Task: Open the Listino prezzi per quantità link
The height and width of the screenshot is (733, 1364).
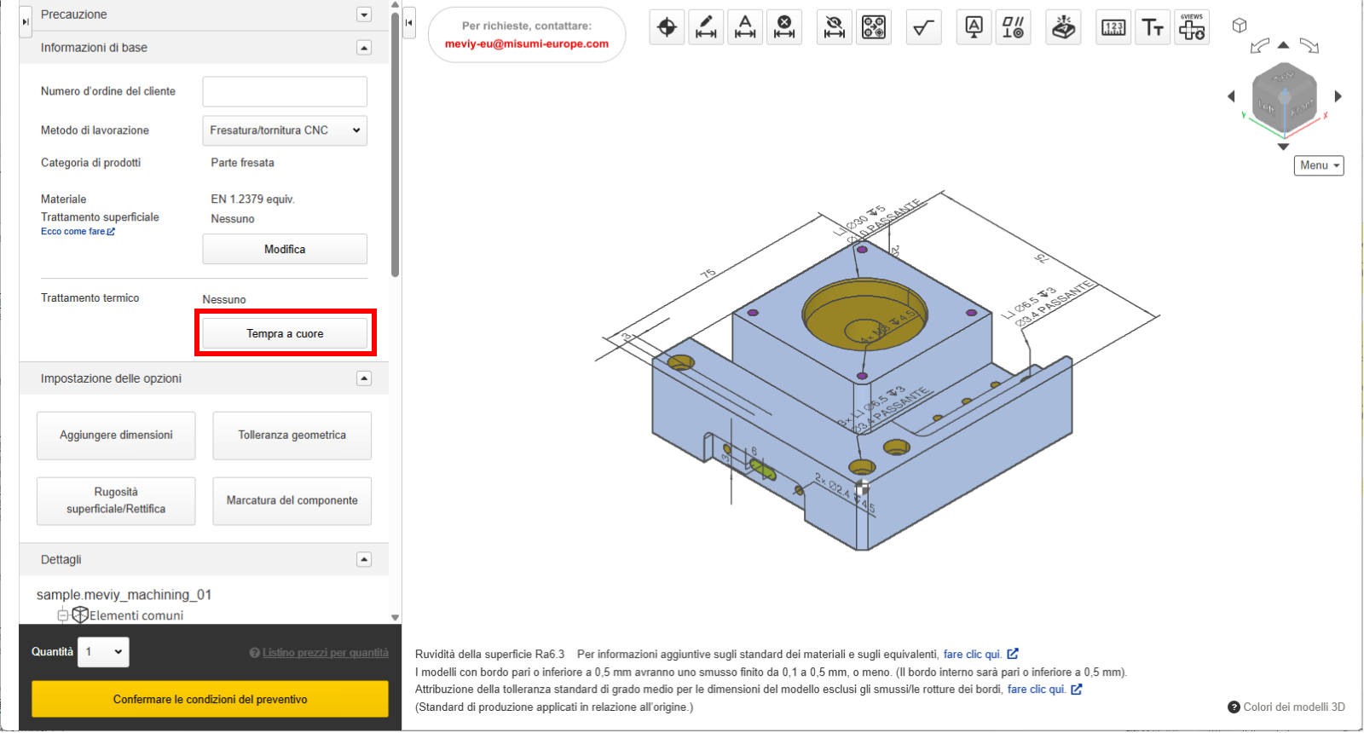Action: tap(325, 653)
